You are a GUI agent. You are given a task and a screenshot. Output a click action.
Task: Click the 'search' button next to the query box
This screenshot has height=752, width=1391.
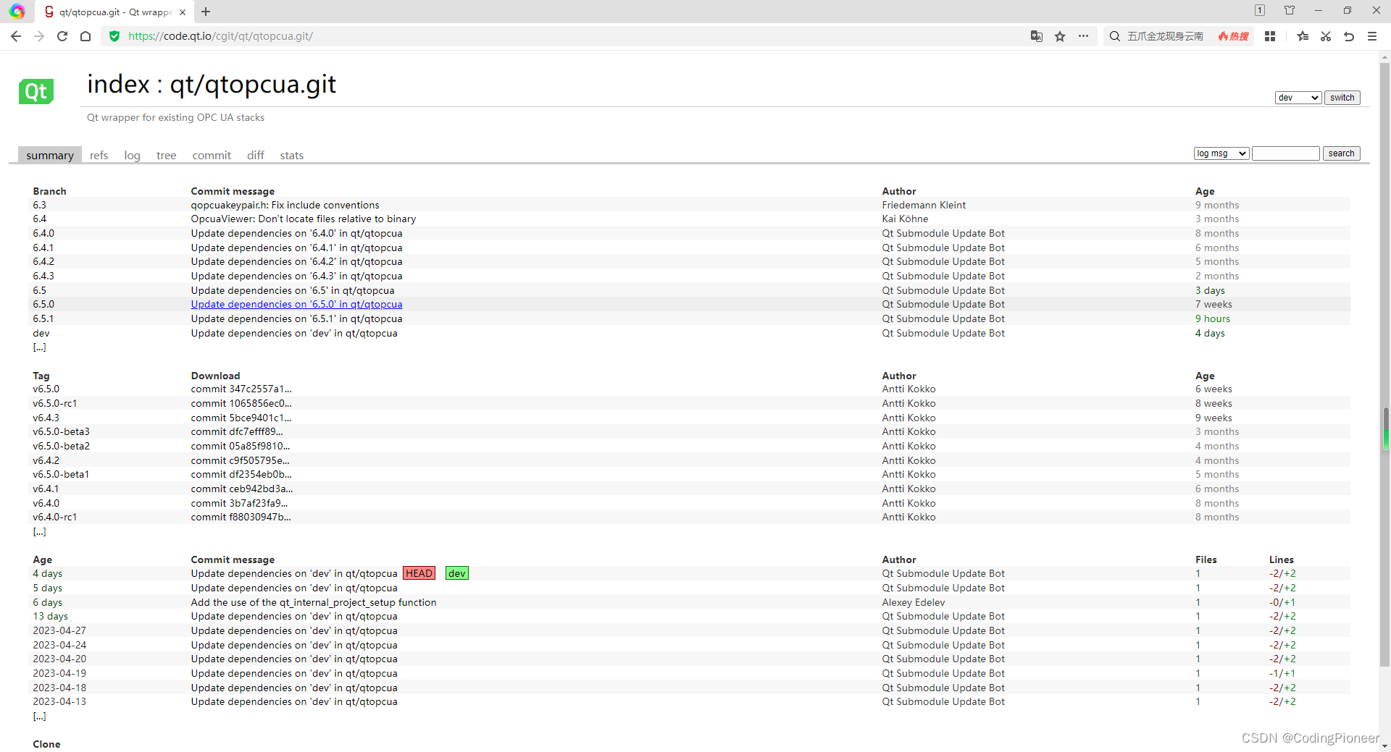click(x=1341, y=153)
